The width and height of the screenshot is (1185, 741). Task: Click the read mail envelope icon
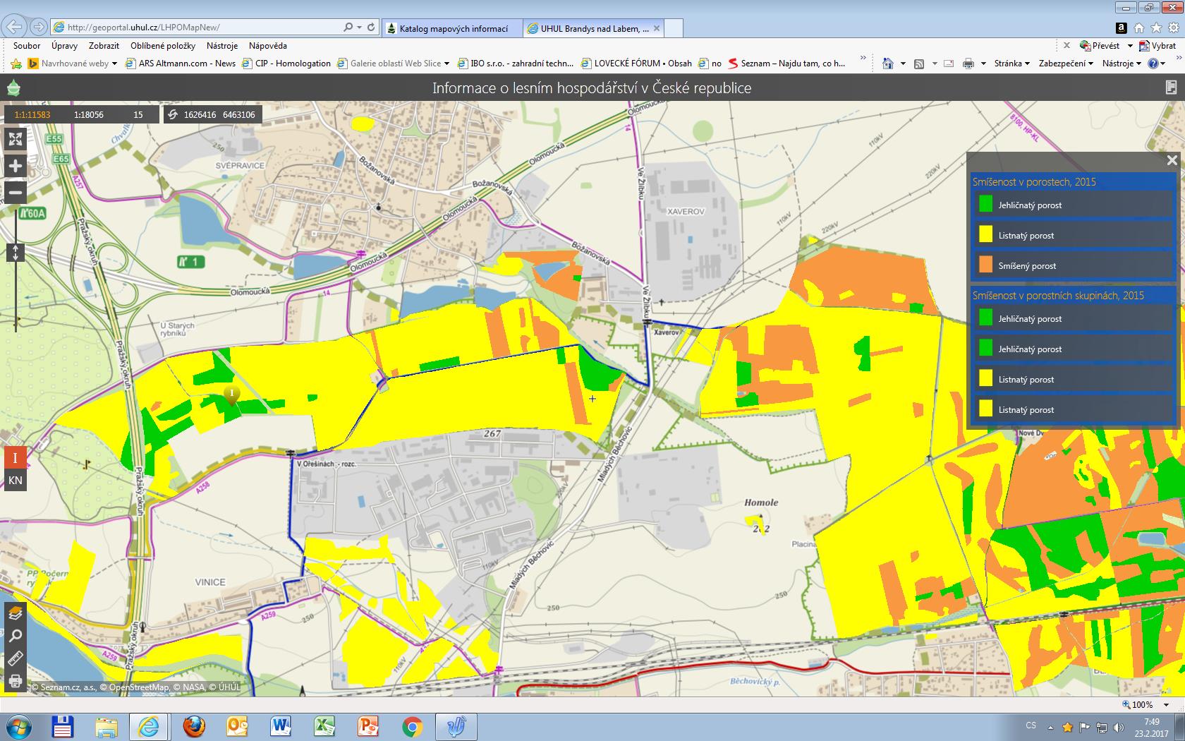click(949, 64)
